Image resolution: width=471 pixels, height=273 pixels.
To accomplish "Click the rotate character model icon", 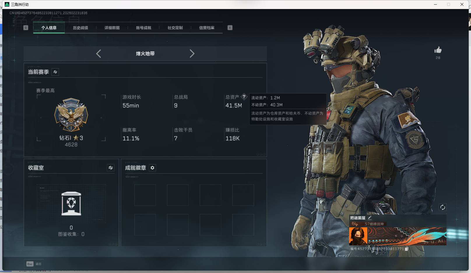I will pos(442,207).
